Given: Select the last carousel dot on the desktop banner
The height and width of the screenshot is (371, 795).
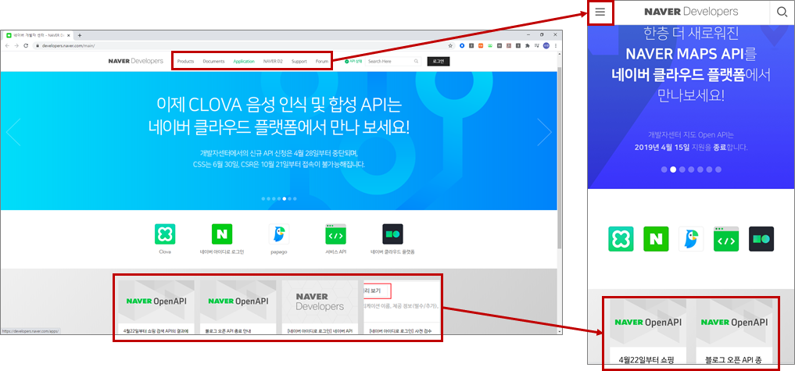Looking at the screenshot, I should click(x=295, y=198).
